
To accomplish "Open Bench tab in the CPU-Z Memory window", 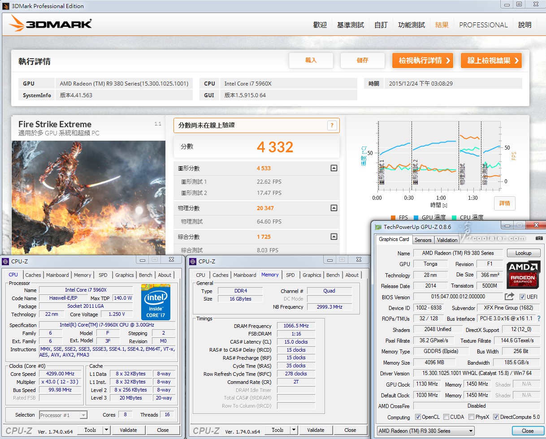I will [333, 275].
